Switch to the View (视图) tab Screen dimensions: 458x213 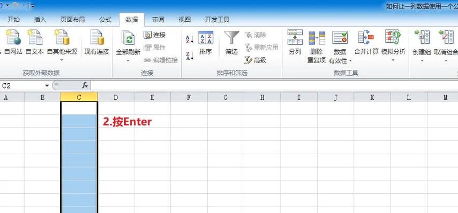pos(185,20)
